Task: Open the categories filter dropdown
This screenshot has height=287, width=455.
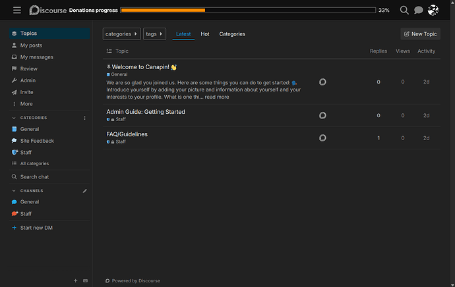Action: [121, 34]
